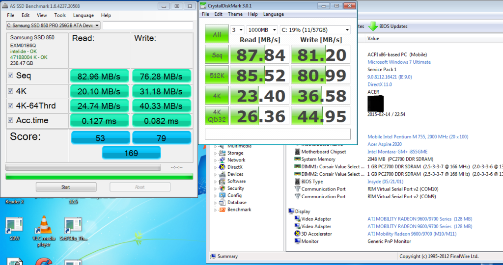The image size is (503, 265).
Task: Open Tools menu in AS SSD Benchmark
Action: point(60,15)
